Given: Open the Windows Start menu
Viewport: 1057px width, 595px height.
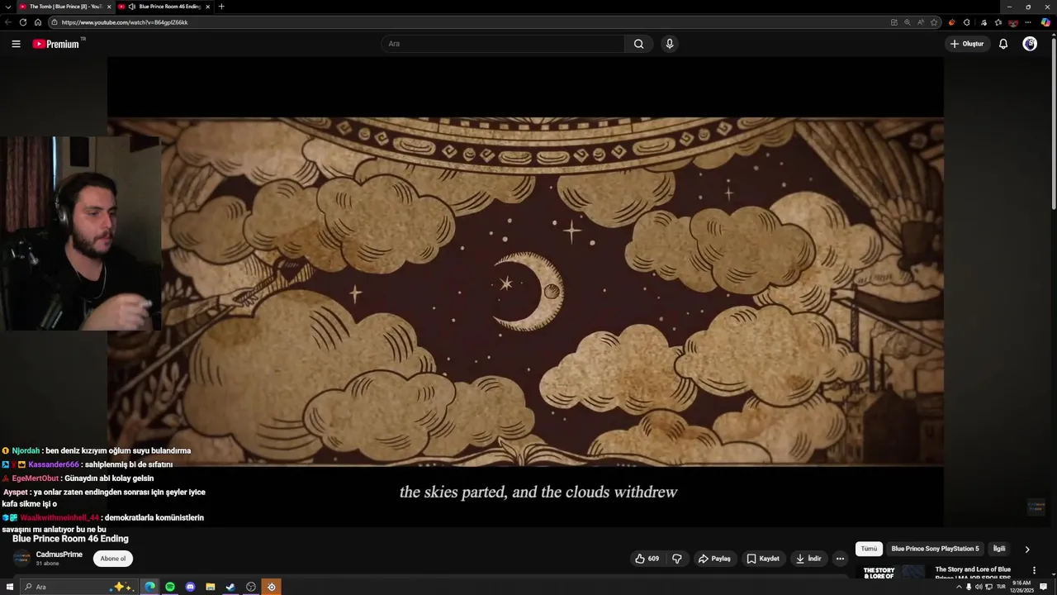Looking at the screenshot, I should coord(10,587).
